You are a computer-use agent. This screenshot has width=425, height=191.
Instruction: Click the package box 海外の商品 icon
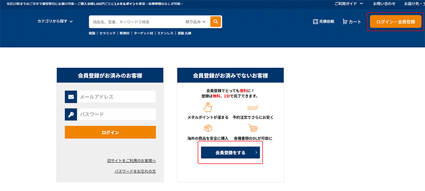[x=208, y=128]
